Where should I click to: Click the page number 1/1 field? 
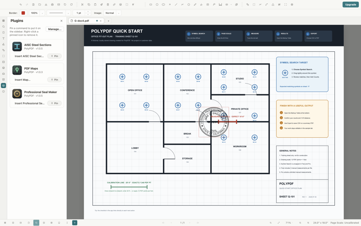pyautogui.click(x=182, y=223)
